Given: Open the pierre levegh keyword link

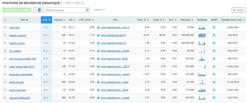Looking at the screenshot, I should coord(16,82).
